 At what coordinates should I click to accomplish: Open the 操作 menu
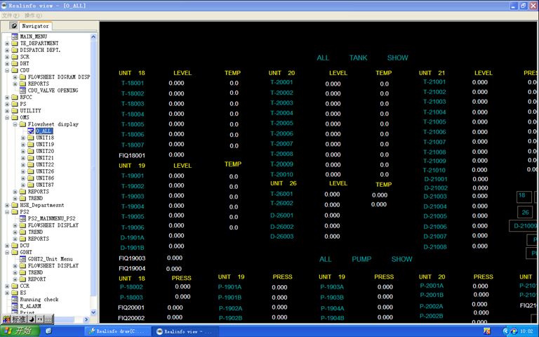[32, 15]
